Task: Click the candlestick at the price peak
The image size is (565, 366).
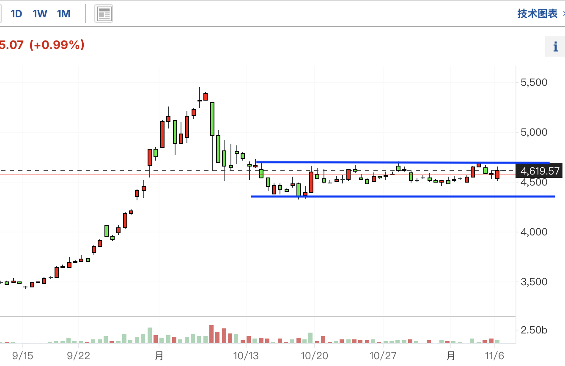Action: pyautogui.click(x=200, y=98)
